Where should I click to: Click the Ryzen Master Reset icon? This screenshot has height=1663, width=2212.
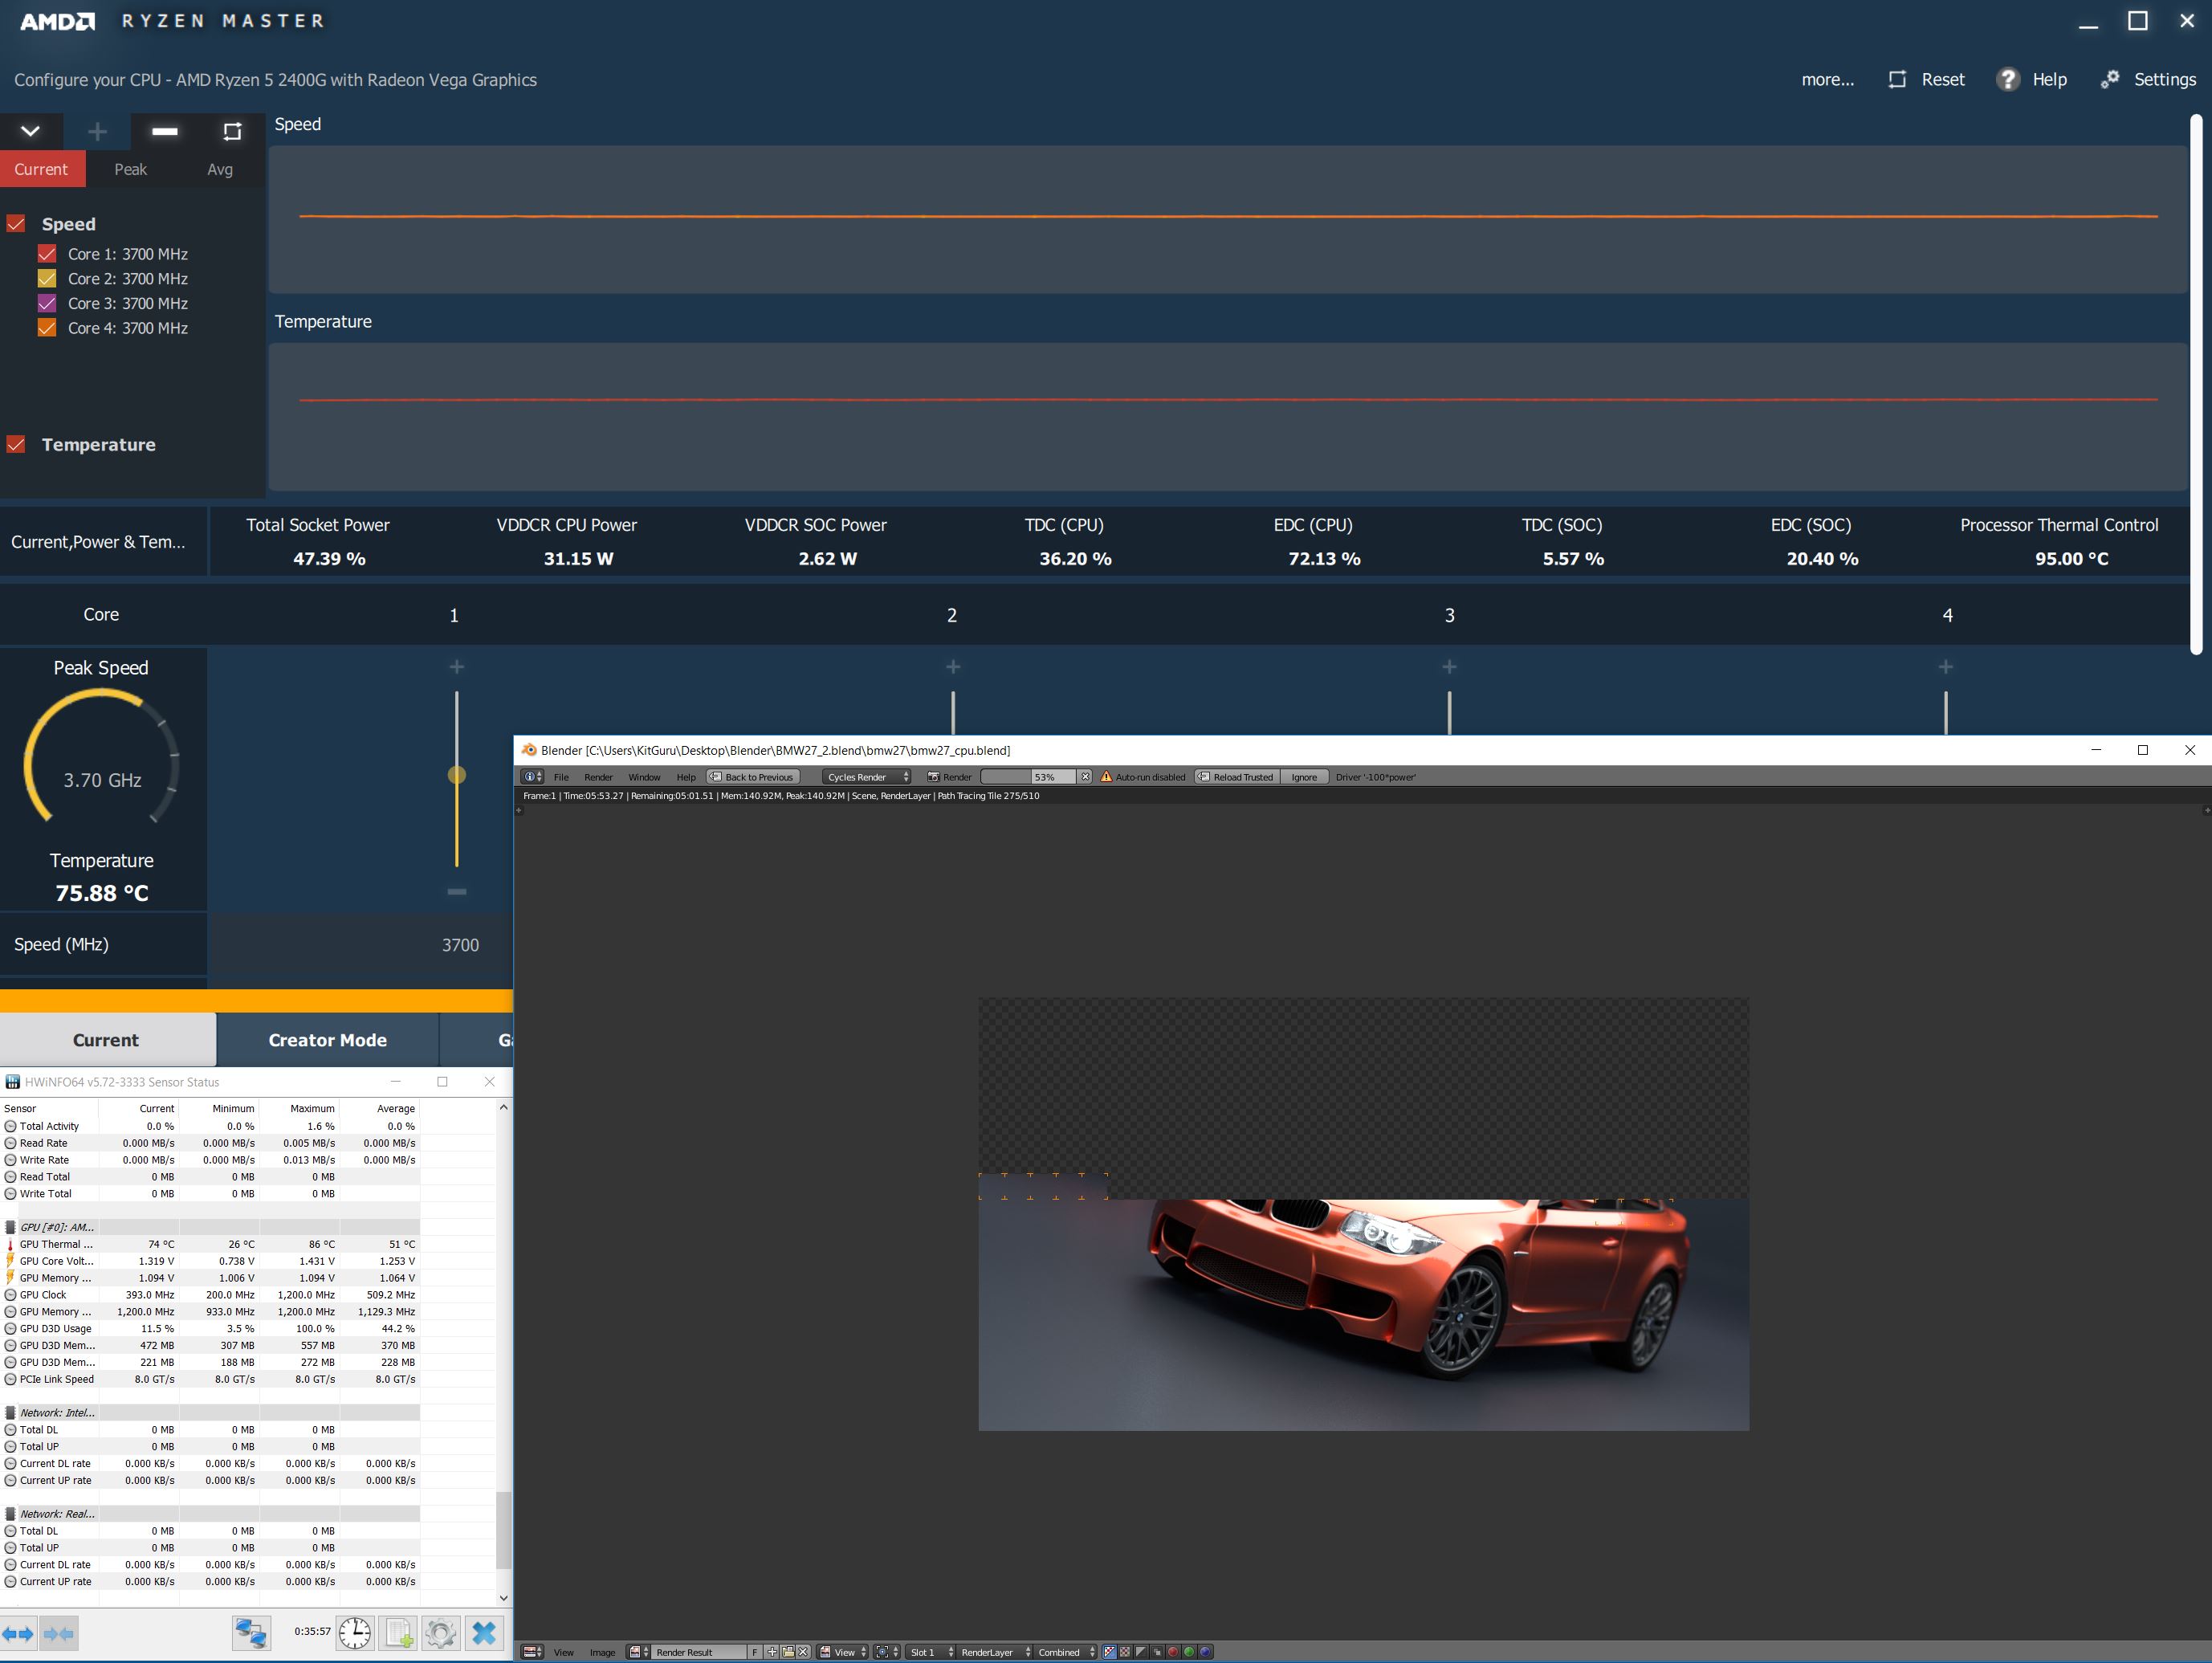click(1897, 80)
